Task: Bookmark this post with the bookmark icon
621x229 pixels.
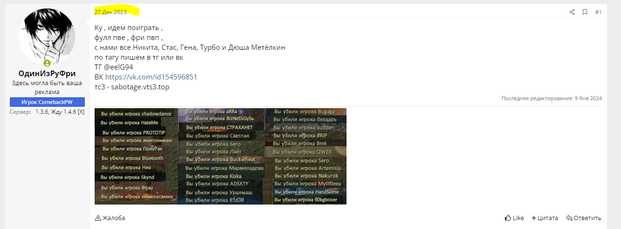Action: [585, 12]
